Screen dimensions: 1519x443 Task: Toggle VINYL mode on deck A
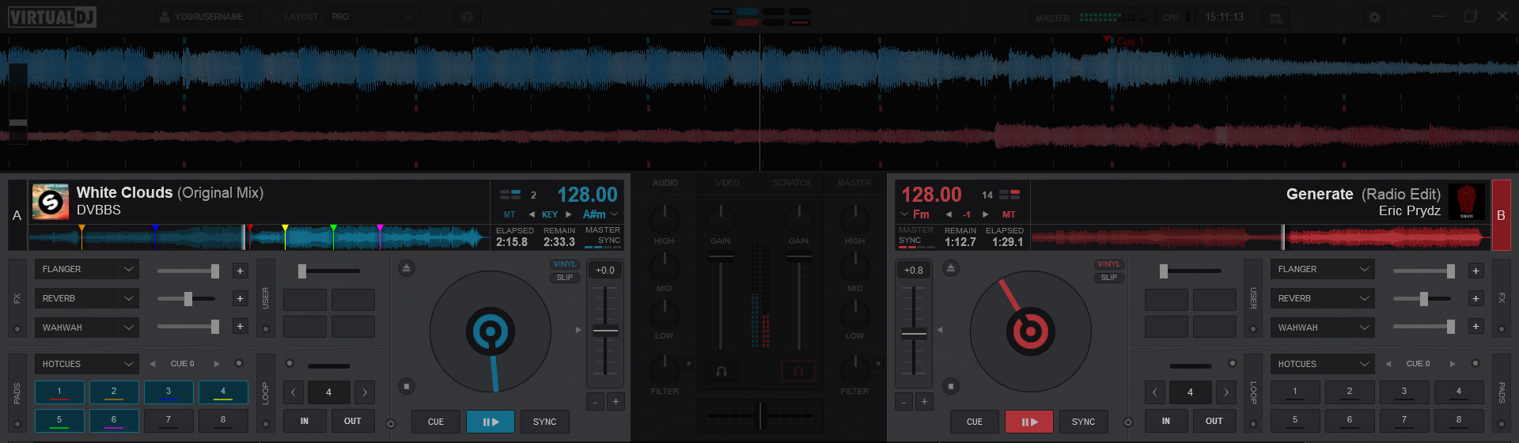pyautogui.click(x=564, y=264)
